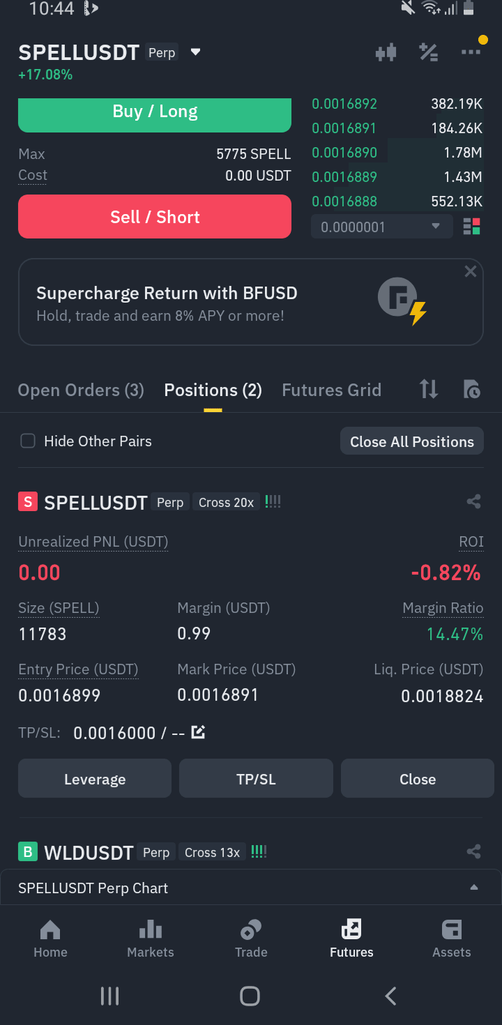
Task: Share the WLDUSDT position
Action: pos(473,851)
